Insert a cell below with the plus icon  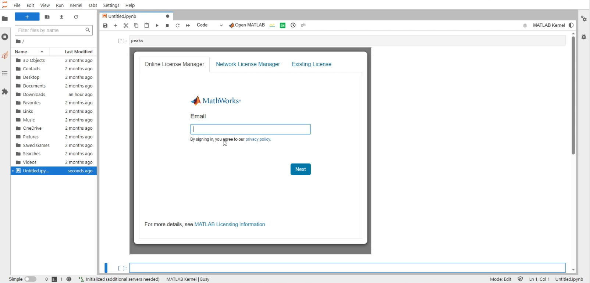pyautogui.click(x=116, y=25)
